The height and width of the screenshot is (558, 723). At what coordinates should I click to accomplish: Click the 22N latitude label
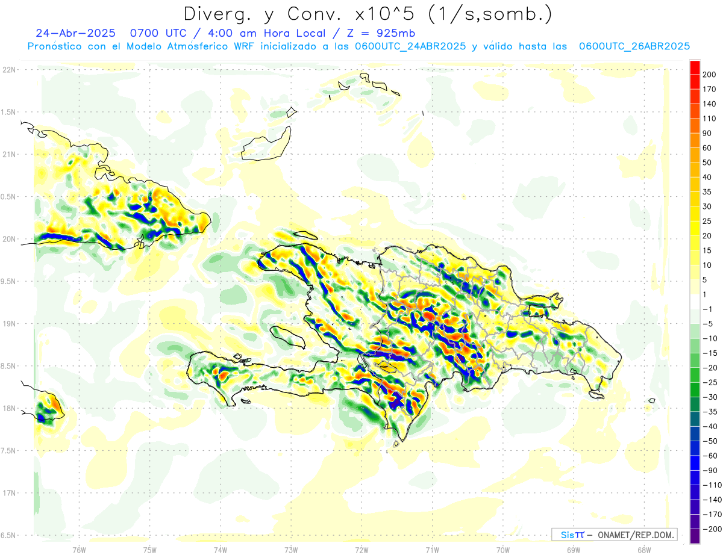click(9, 70)
